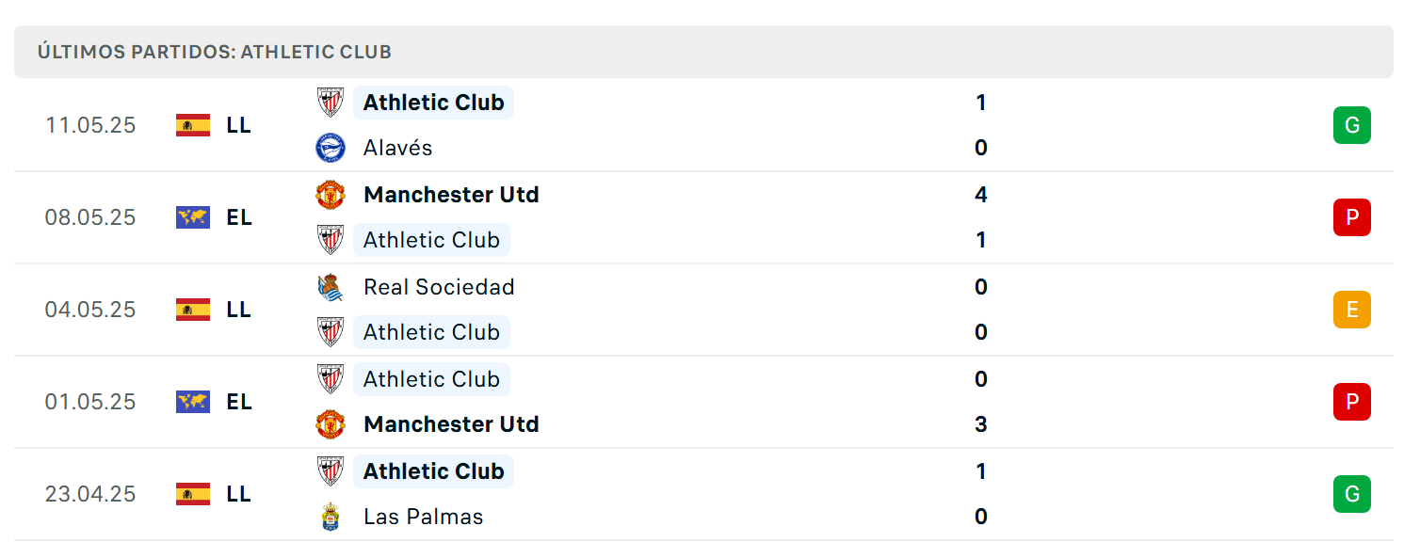Click orange E draw badge
The width and height of the screenshot is (1404, 558).
[1351, 310]
